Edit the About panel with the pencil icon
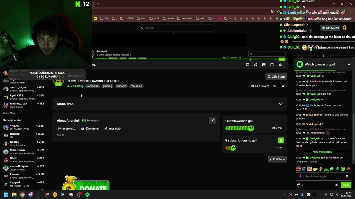This screenshot has width=355, height=199. click(212, 121)
